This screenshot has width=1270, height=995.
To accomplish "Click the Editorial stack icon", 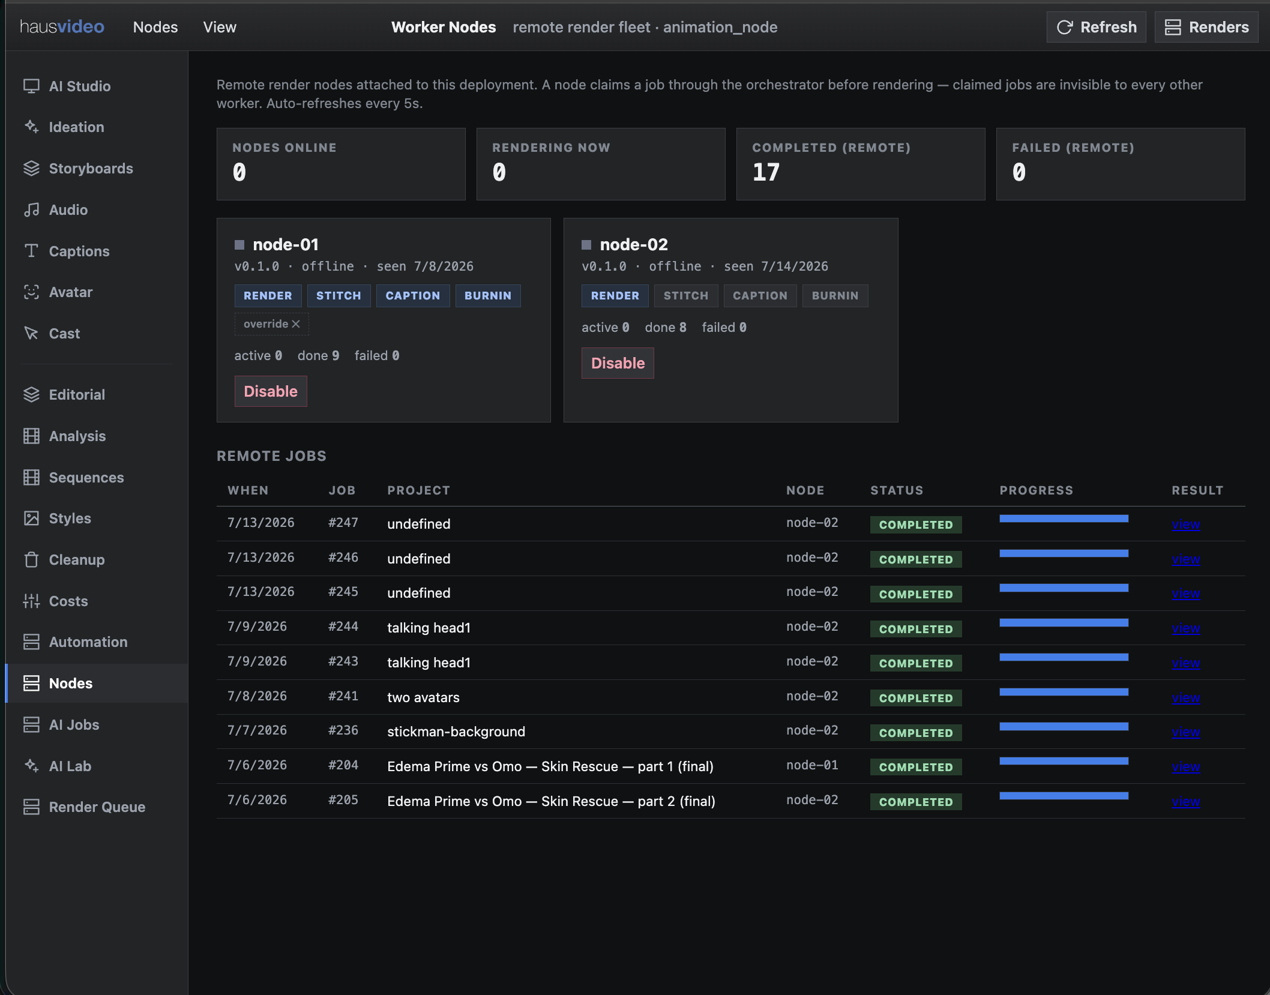I will coord(31,394).
